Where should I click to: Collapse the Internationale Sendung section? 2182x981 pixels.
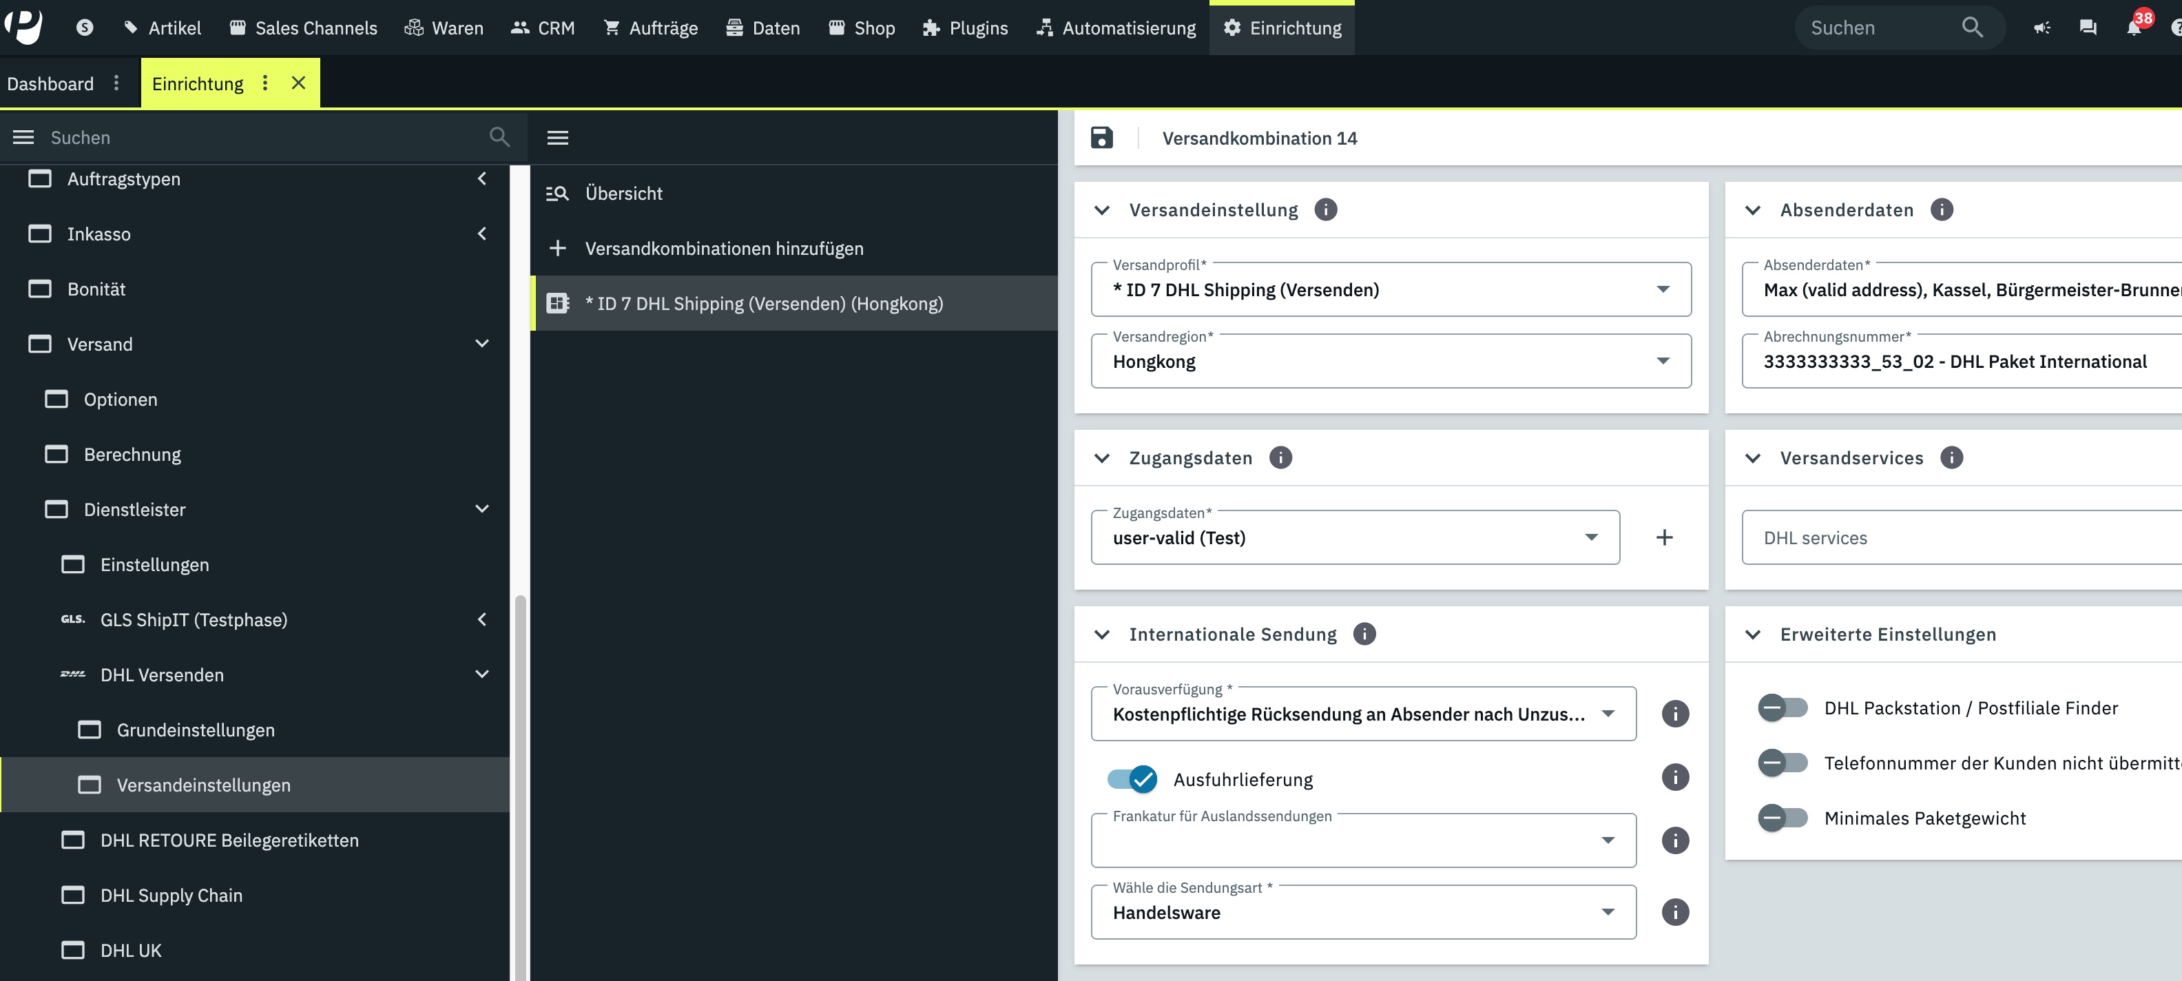tap(1101, 634)
